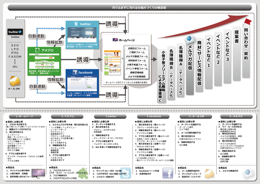Screen dimensions: 260x184
Task: Click the 誘導 label on the twitter arrow
Action: click(x=112, y=24)
